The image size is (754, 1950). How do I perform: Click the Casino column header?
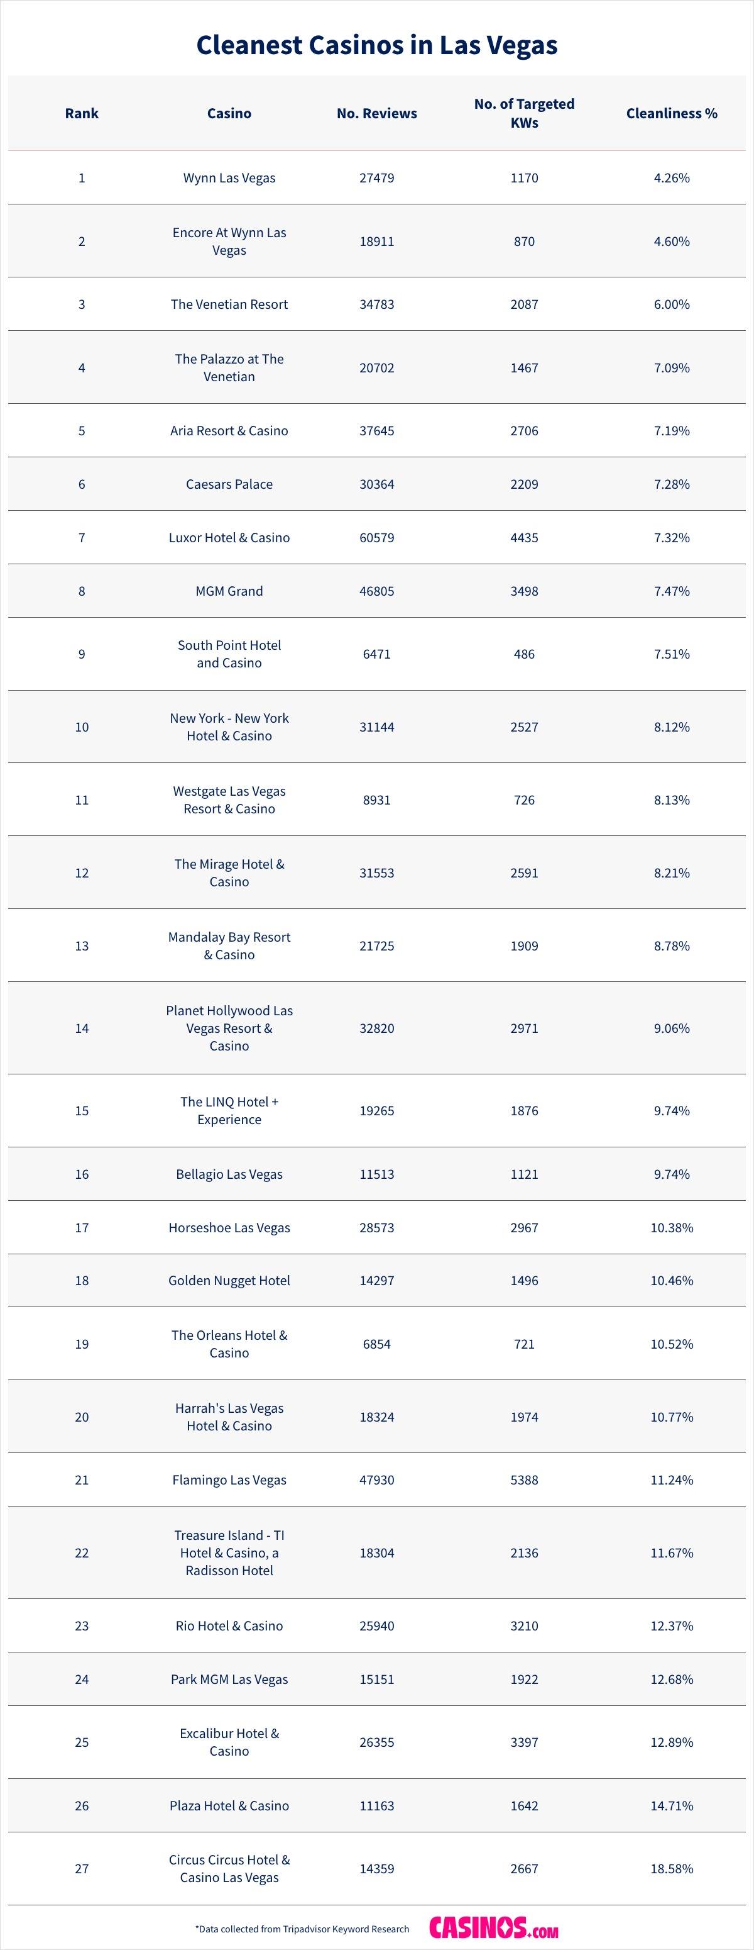229,114
